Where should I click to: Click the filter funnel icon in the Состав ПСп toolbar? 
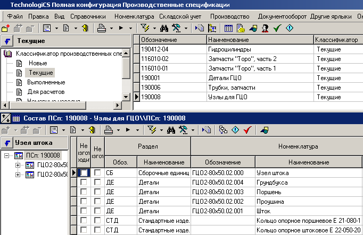coord(152,130)
